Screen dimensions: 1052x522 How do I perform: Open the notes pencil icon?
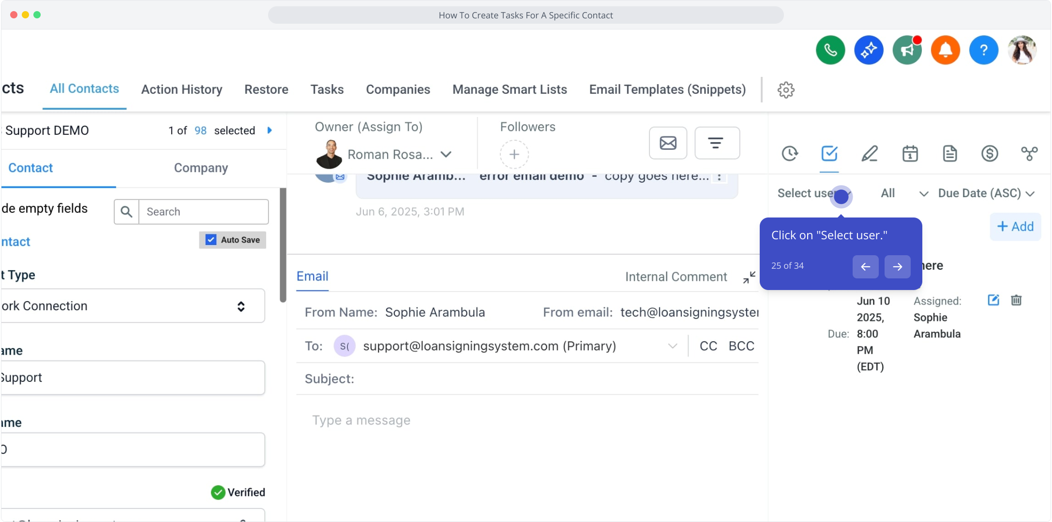870,154
